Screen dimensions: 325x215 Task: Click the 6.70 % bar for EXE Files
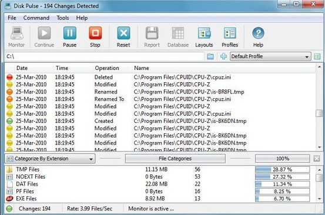tap(282, 199)
